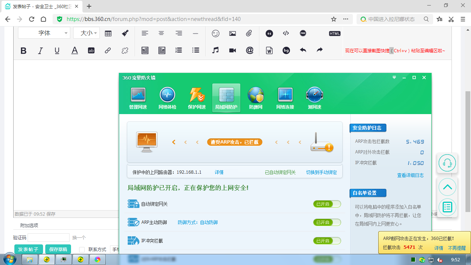Image resolution: width=471 pixels, height=265 pixels.
Task: Click the 验证码 input field
Action: 49,238
